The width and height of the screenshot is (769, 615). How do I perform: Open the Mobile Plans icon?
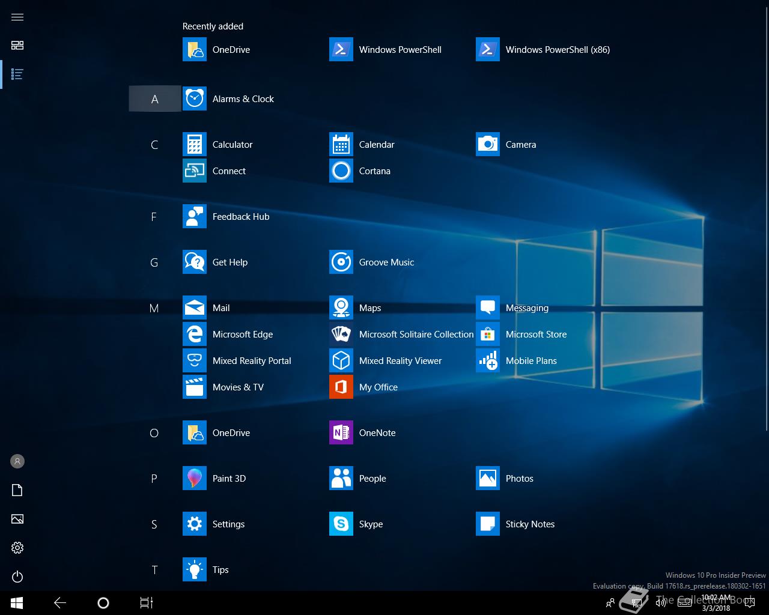coord(488,360)
